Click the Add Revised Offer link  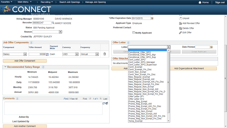click(191, 23)
